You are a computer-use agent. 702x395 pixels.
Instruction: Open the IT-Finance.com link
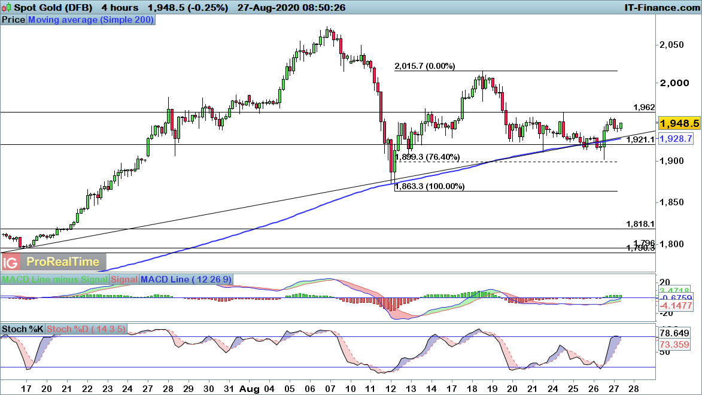click(x=662, y=8)
